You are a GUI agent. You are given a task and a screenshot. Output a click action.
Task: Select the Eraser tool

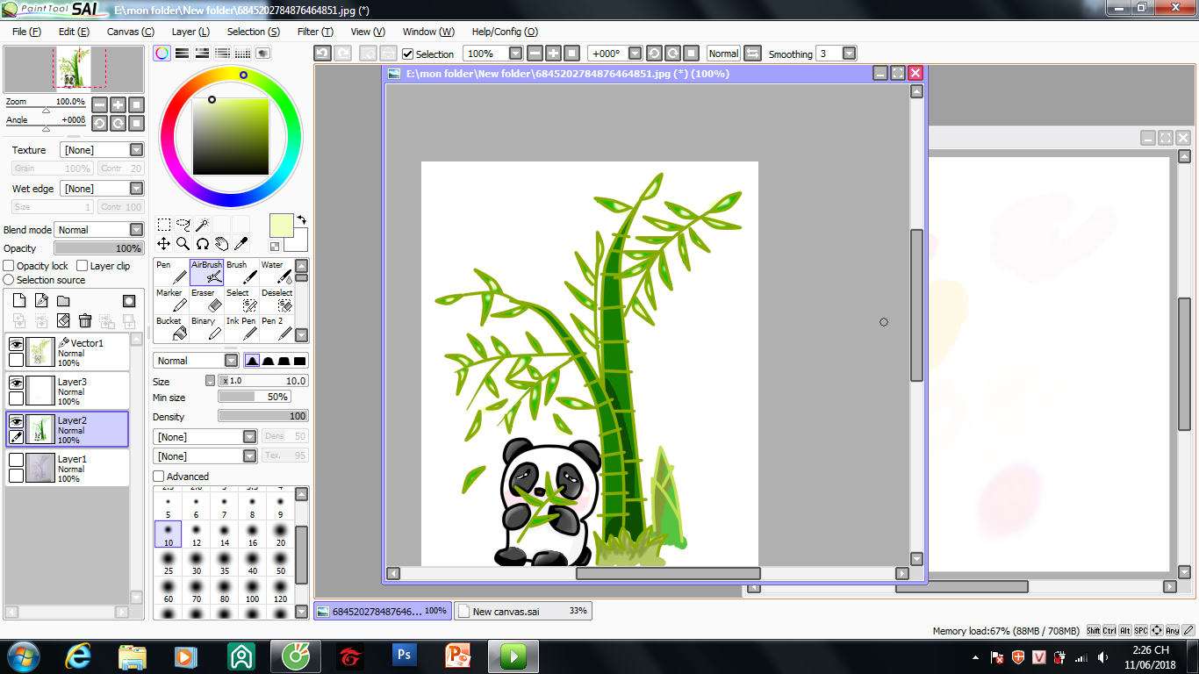tap(206, 300)
